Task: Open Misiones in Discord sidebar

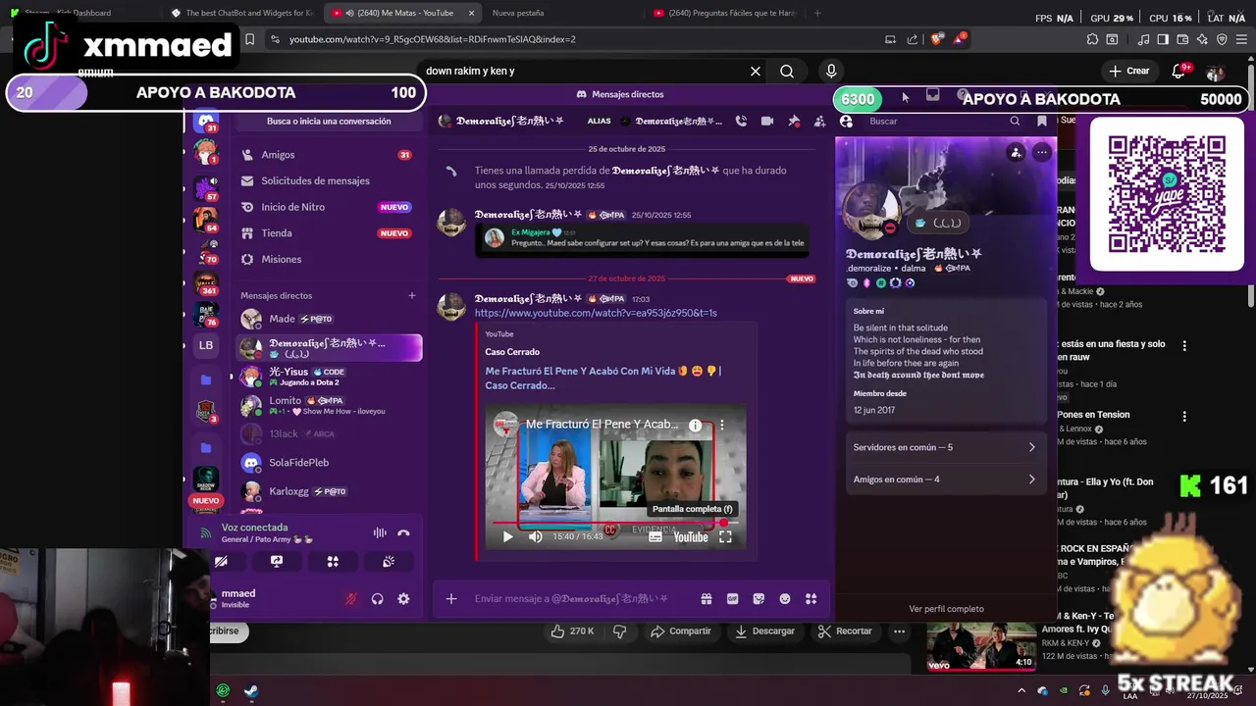Action: [329, 259]
